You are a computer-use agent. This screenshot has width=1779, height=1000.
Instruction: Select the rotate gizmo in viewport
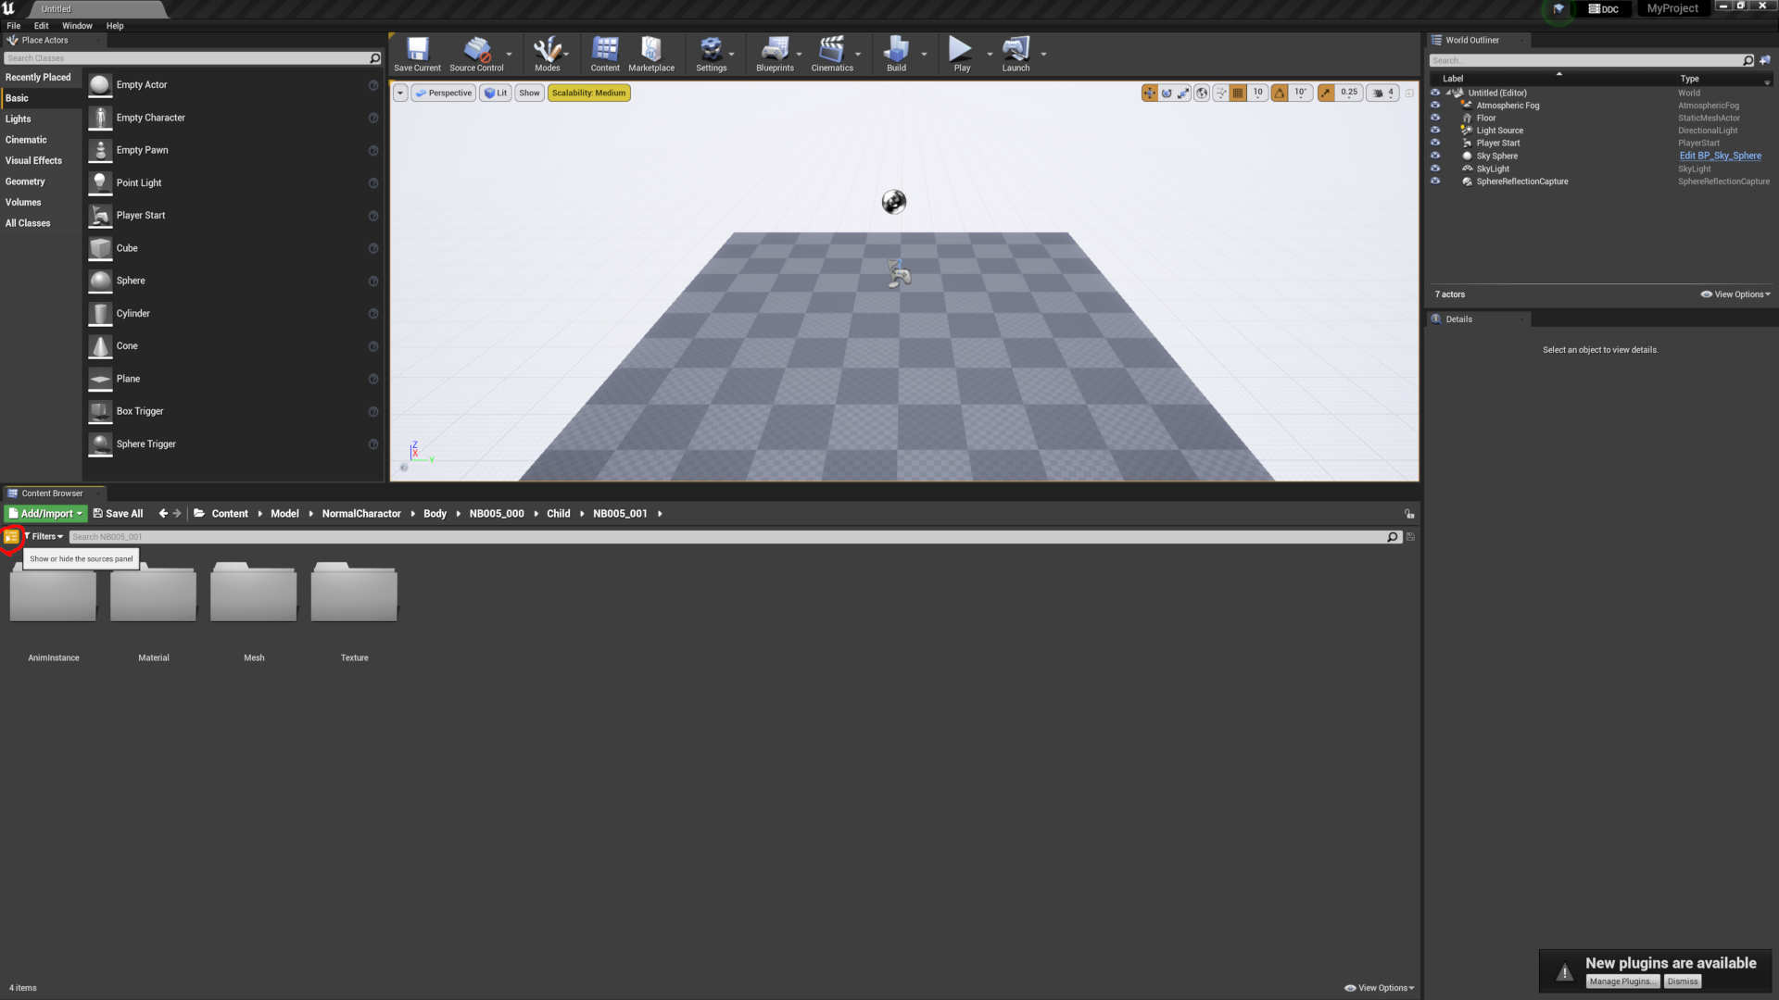click(x=1167, y=93)
